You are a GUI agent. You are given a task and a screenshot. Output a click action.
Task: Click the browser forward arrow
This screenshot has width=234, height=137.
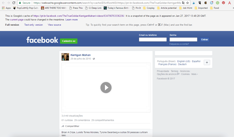coord(9,3)
